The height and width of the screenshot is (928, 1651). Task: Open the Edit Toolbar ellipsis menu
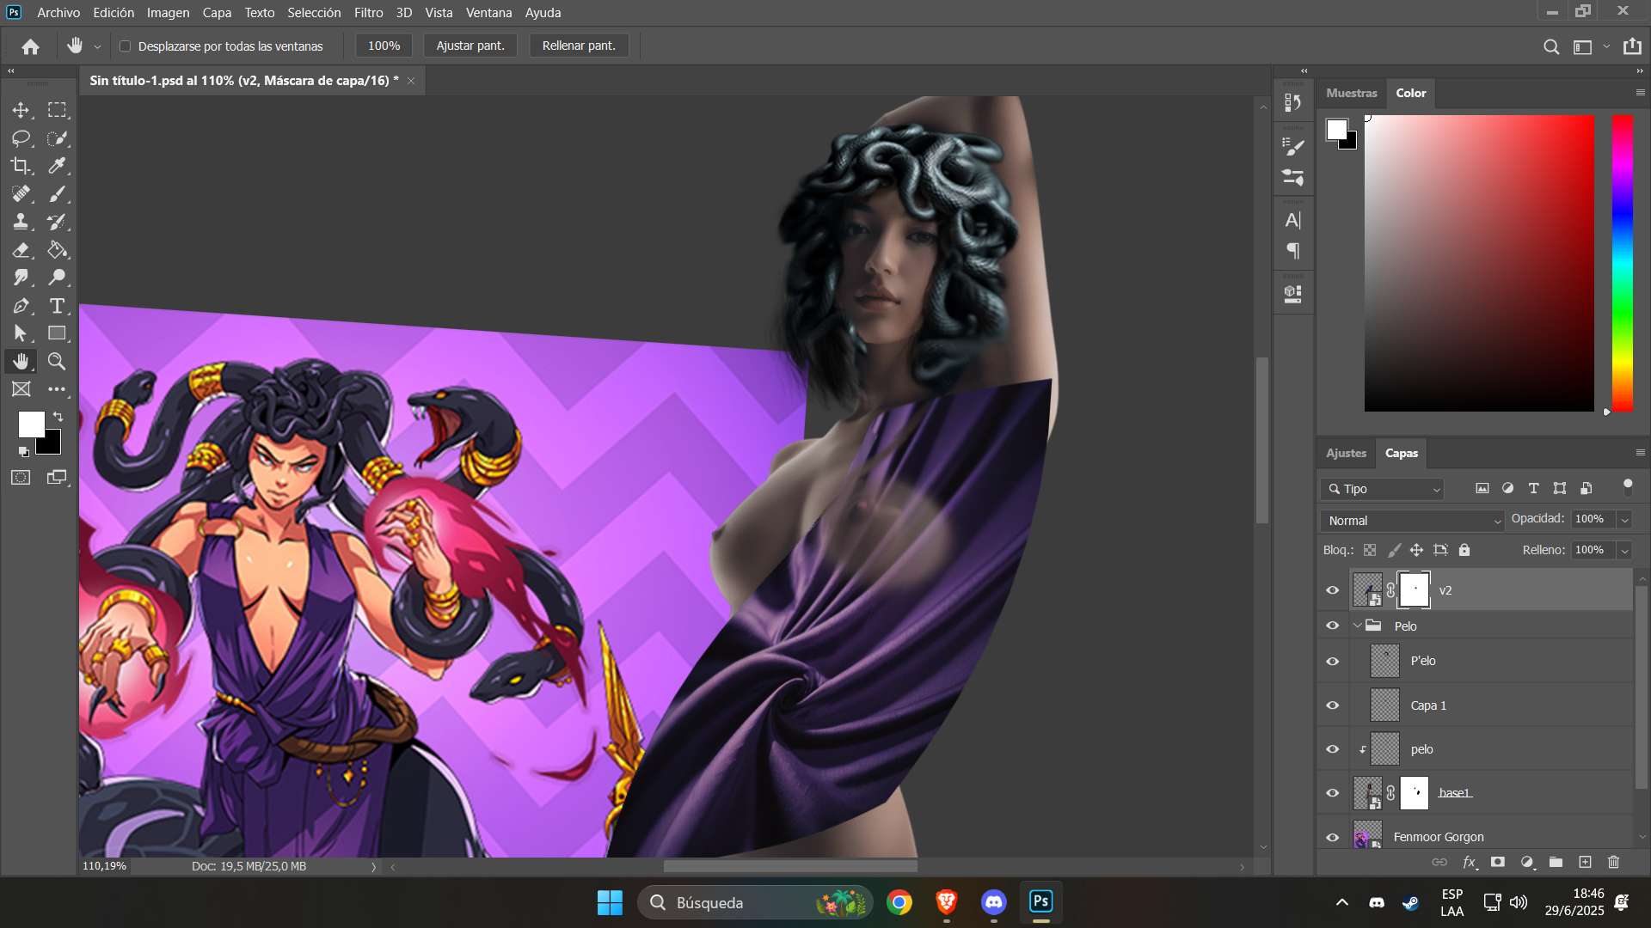click(x=57, y=389)
